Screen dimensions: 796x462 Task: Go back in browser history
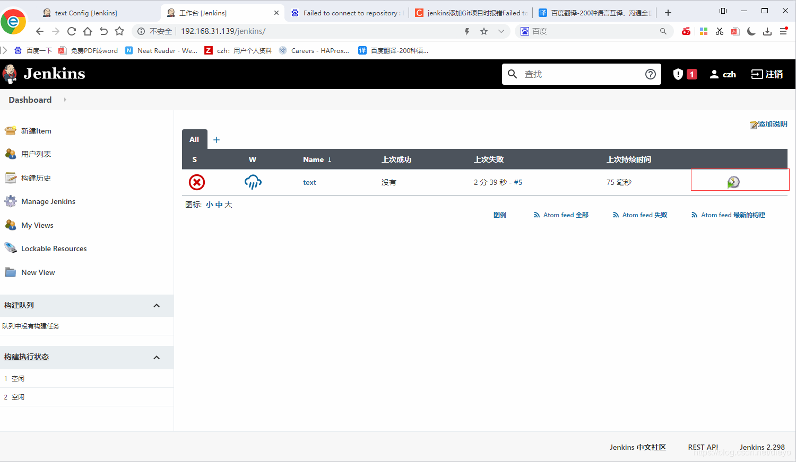[40, 31]
